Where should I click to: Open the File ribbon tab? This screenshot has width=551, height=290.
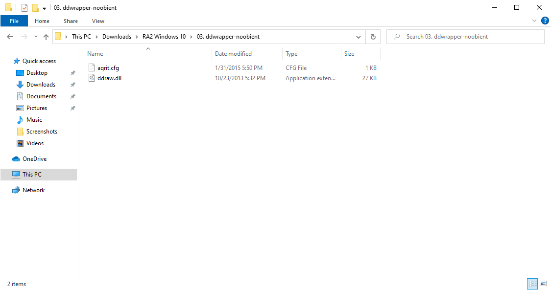pyautogui.click(x=14, y=21)
